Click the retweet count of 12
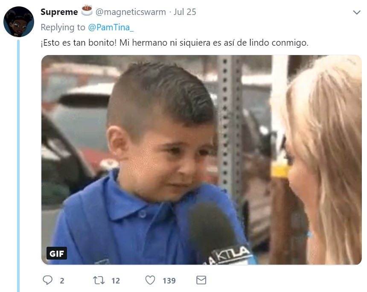This screenshot has width=367, height=292. [116, 280]
